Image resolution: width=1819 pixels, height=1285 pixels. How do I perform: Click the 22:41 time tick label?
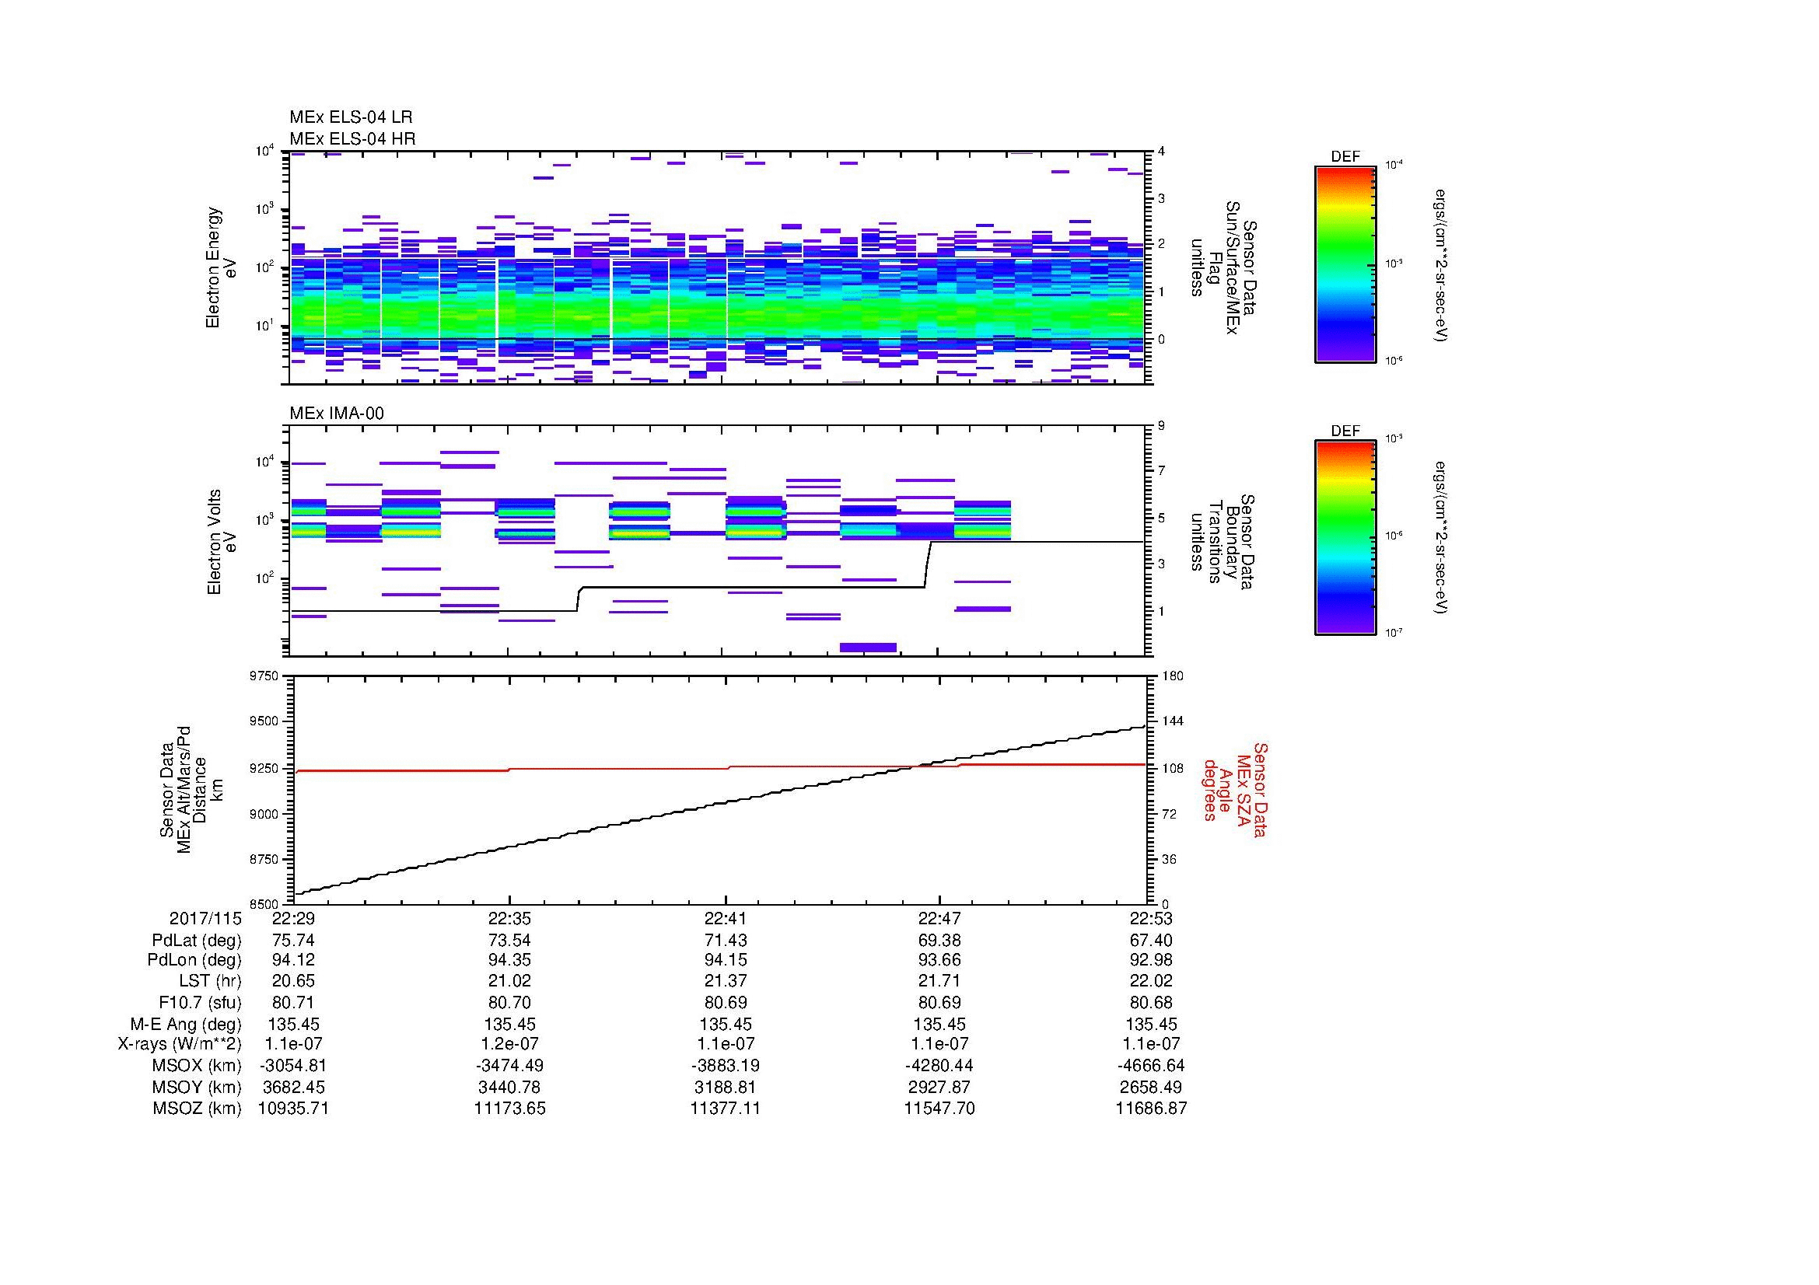coord(726,919)
